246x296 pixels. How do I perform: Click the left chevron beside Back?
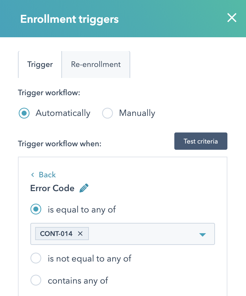[33, 175]
